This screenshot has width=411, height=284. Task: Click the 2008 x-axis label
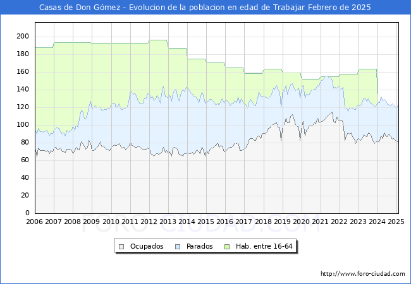(x=72, y=222)
